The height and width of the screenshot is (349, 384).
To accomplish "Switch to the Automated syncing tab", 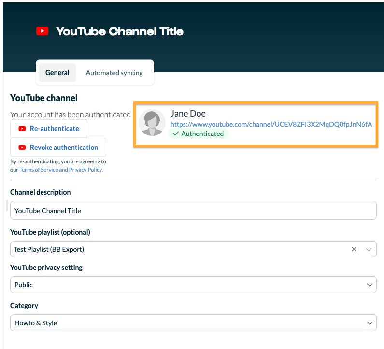I will (114, 73).
